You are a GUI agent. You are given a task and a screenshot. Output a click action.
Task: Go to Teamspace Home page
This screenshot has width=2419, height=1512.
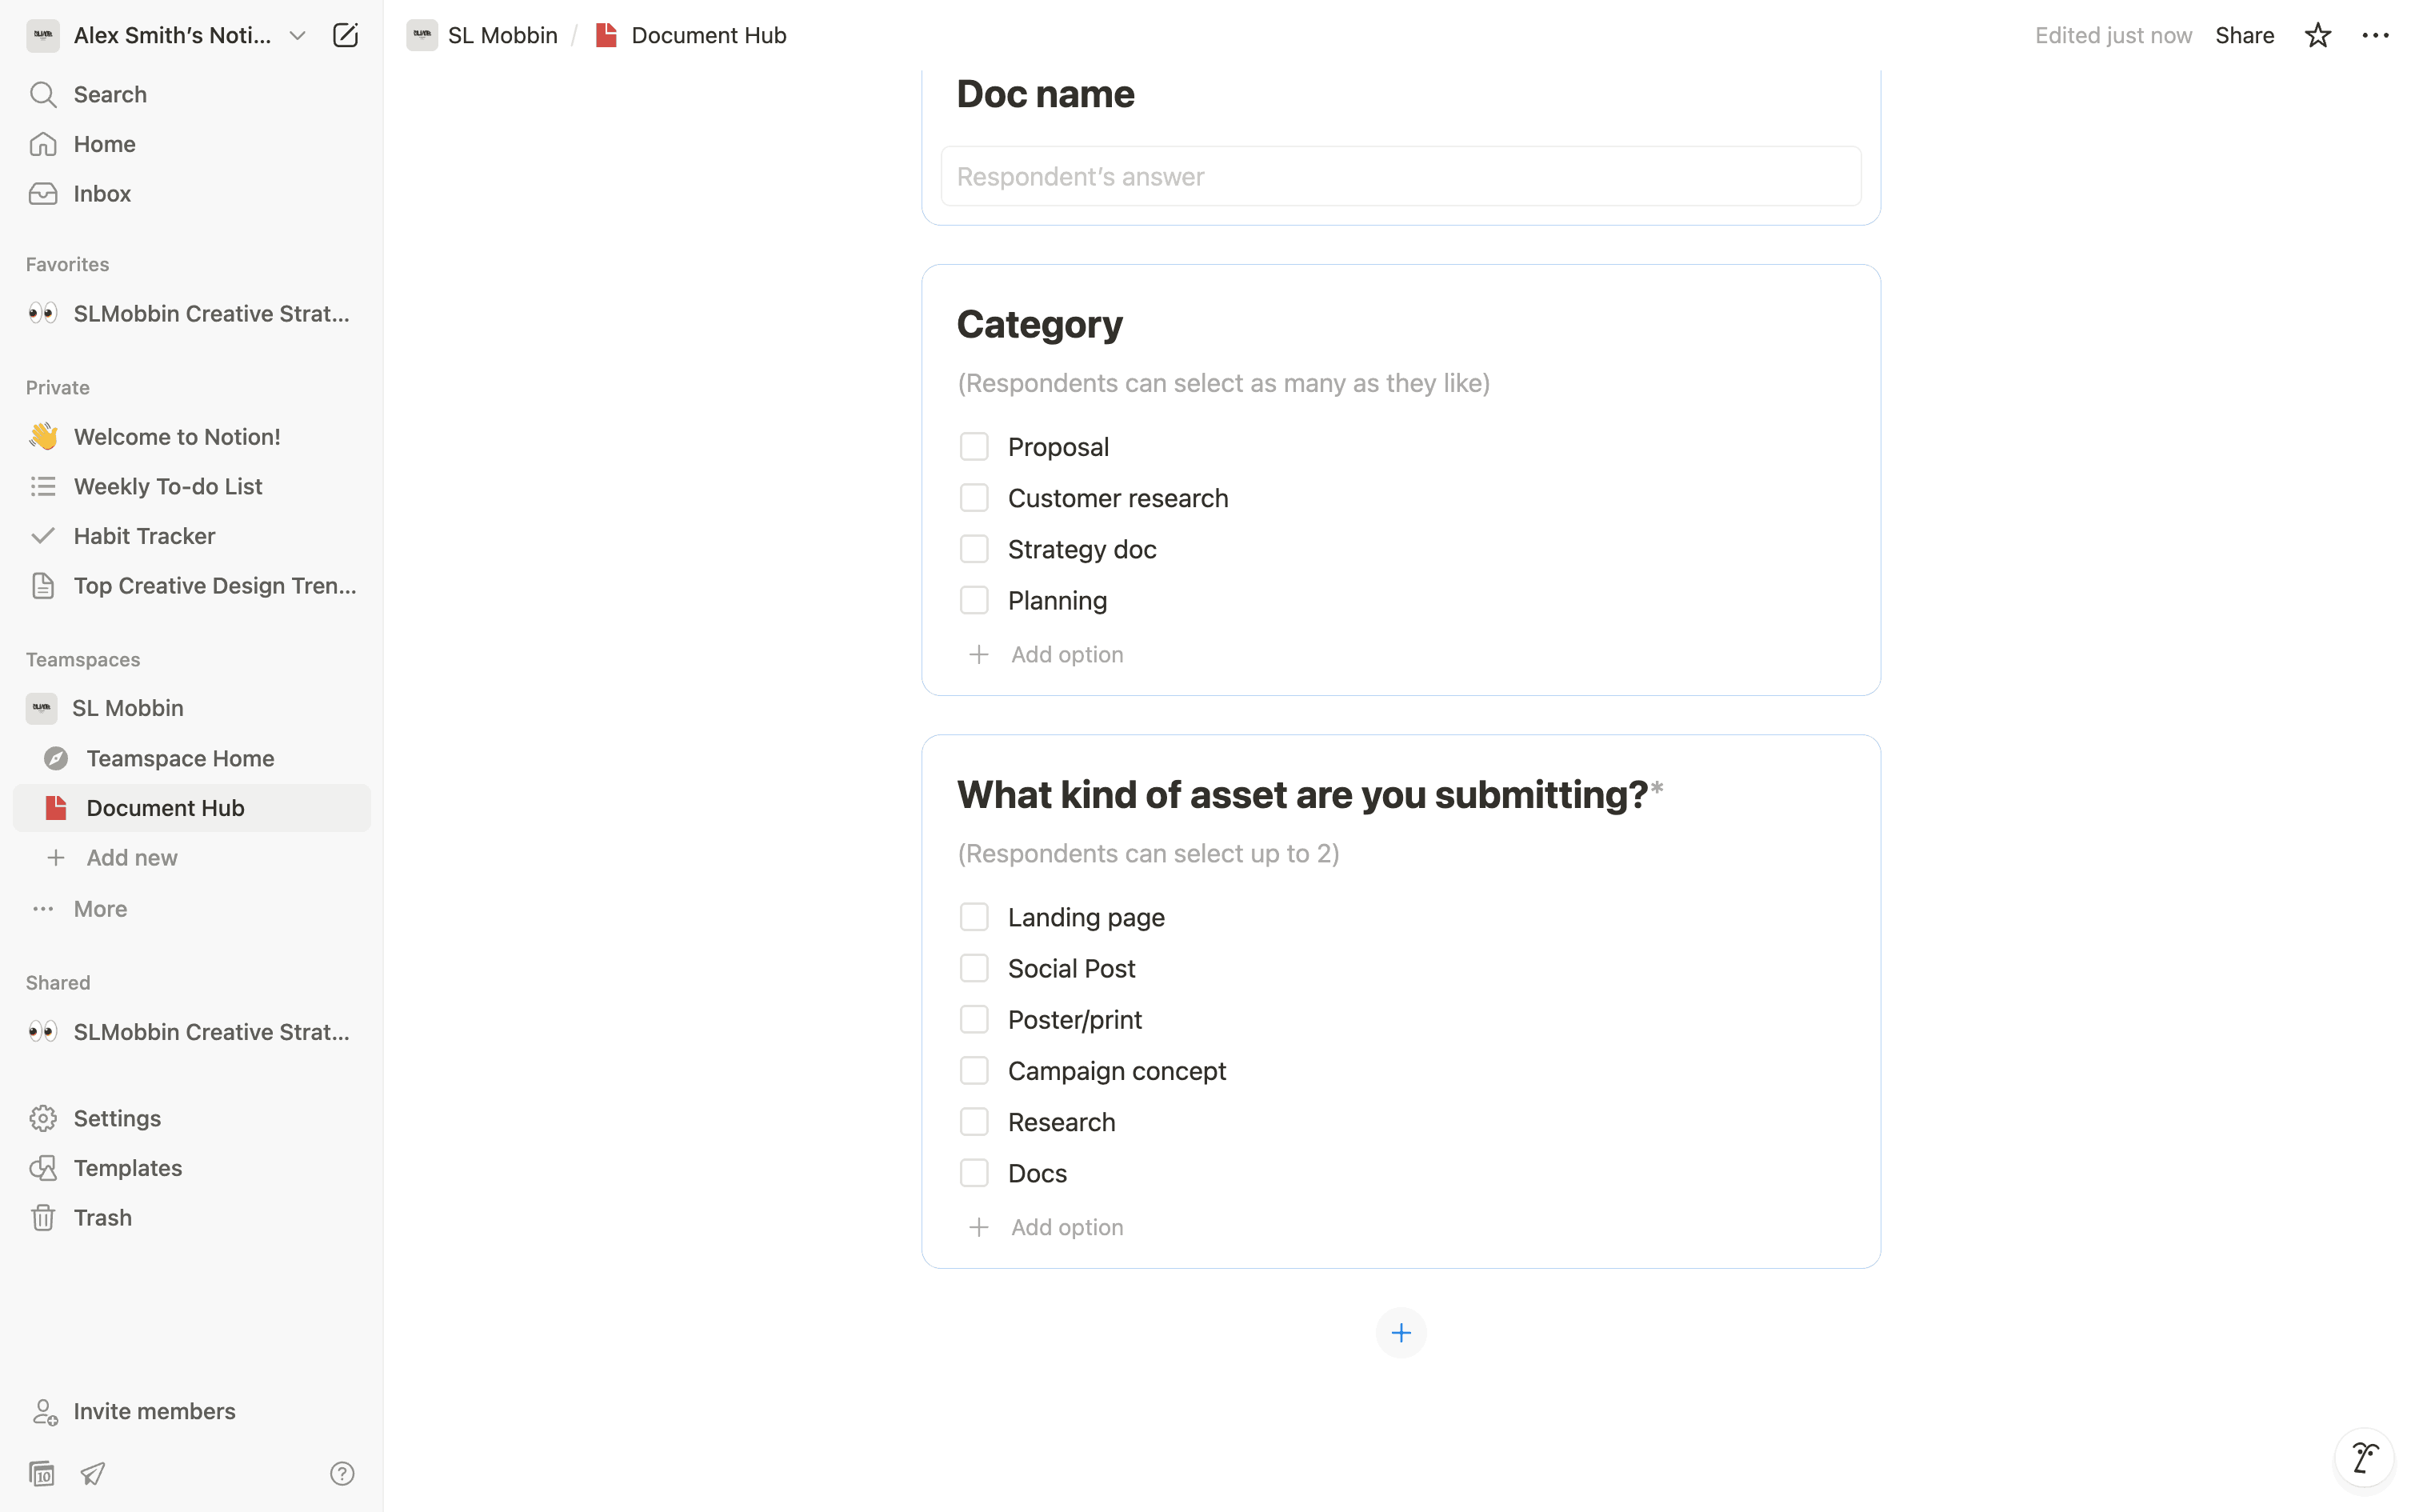(x=180, y=758)
